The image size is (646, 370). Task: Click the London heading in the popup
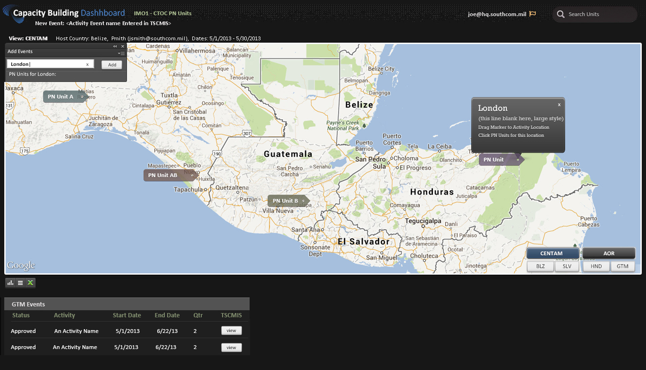[x=493, y=108]
